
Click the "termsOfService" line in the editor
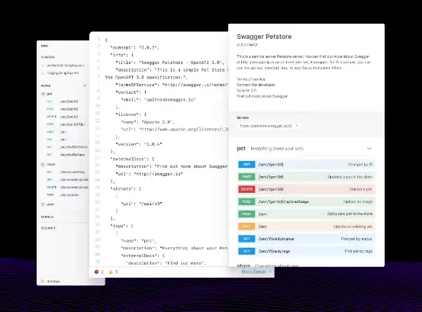(172, 85)
